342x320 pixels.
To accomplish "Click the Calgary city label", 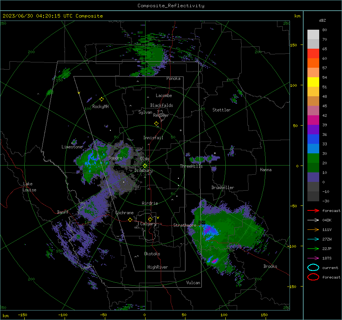I will (x=148, y=224).
